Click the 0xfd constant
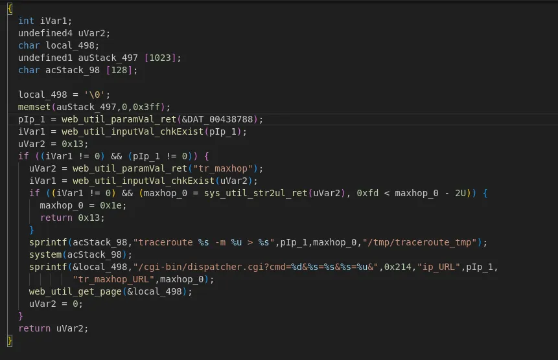Viewport: 558px width, 360px height. click(367, 194)
